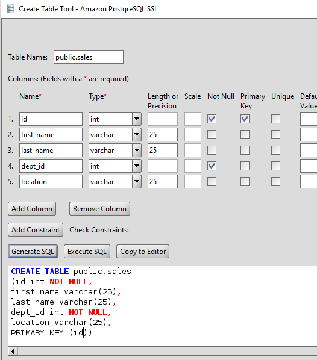Click the name field containing last_name
Viewport: 317px width, 360px height.
[51, 150]
